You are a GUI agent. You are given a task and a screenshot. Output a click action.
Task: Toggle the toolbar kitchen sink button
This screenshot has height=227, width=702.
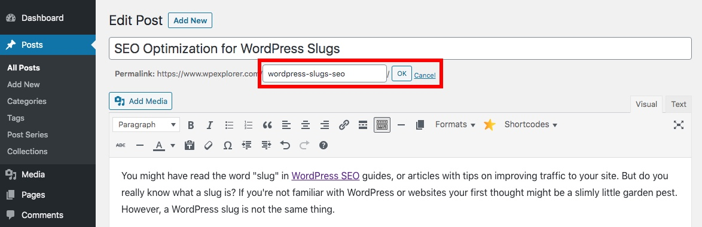[382, 125]
